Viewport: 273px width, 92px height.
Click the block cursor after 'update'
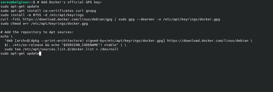[40, 54]
